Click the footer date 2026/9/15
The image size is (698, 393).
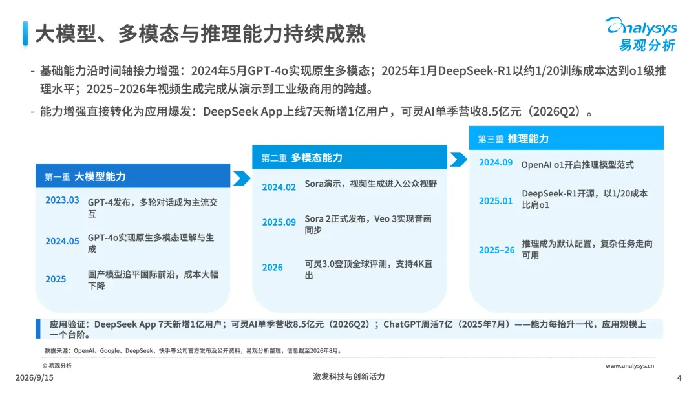34,378
